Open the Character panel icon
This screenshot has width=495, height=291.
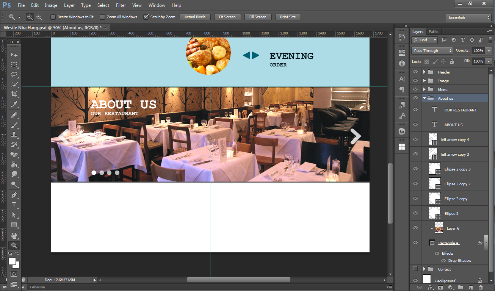402,79
